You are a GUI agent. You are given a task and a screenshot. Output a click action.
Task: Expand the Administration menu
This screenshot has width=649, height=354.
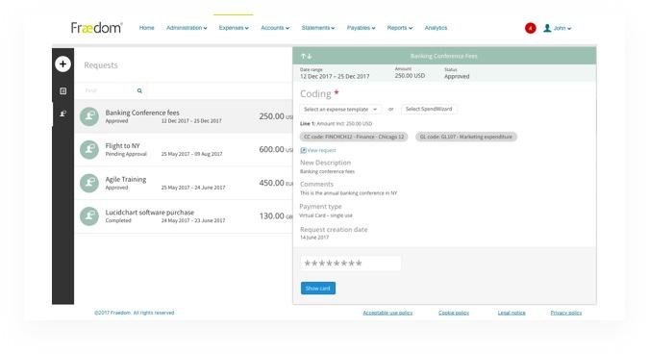(187, 28)
